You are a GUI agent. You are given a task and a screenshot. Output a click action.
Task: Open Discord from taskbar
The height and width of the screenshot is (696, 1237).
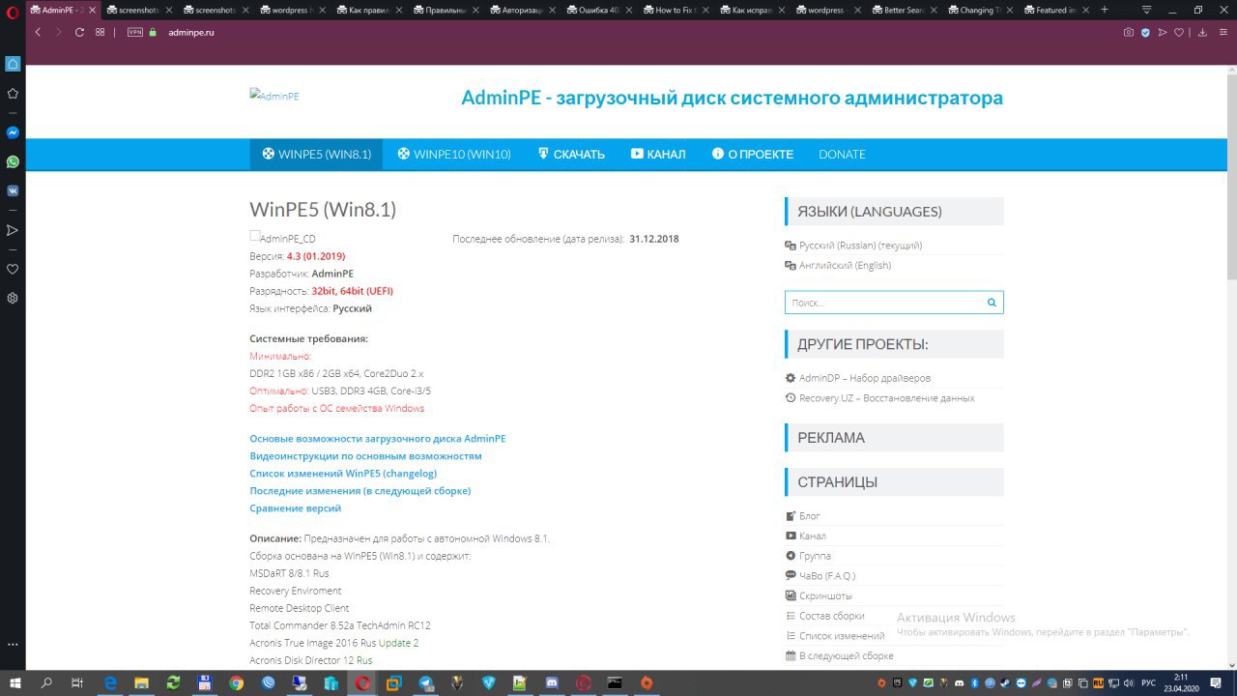[551, 682]
